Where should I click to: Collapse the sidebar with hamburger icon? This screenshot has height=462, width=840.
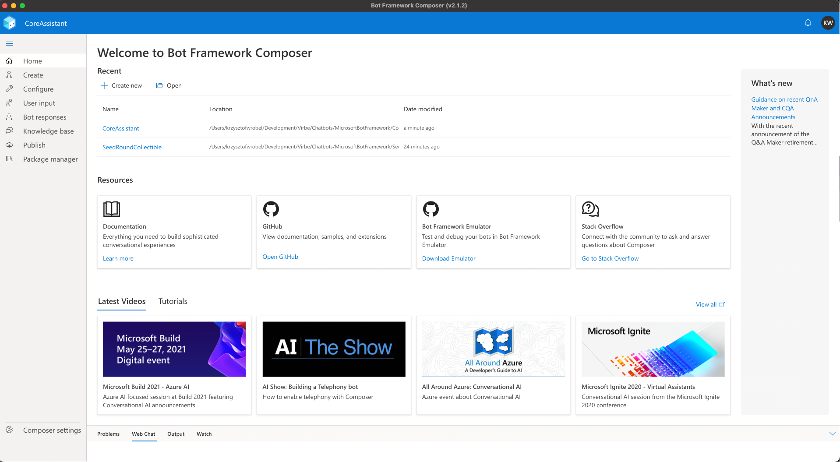pos(9,43)
